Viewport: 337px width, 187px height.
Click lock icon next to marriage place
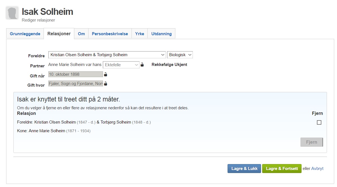click(x=106, y=84)
